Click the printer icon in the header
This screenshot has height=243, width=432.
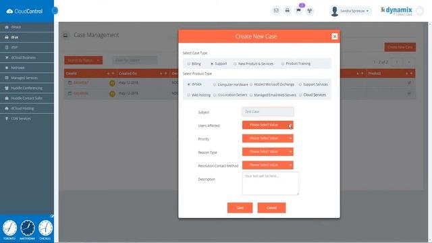coord(287,11)
